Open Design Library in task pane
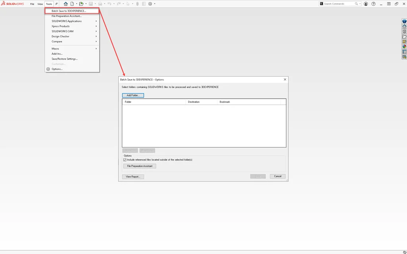Image resolution: width=407 pixels, height=254 pixels. (x=404, y=31)
